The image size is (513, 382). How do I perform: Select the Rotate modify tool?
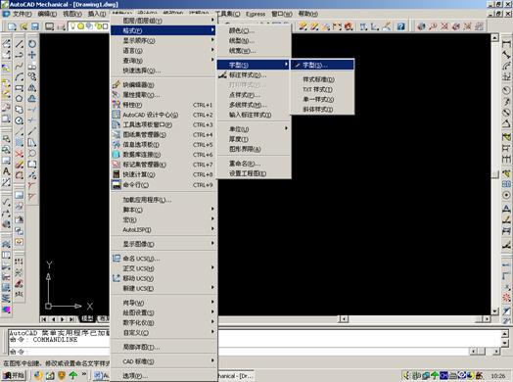click(32, 43)
